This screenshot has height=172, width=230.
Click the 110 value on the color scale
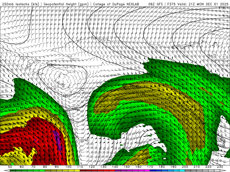[x=80, y=167]
